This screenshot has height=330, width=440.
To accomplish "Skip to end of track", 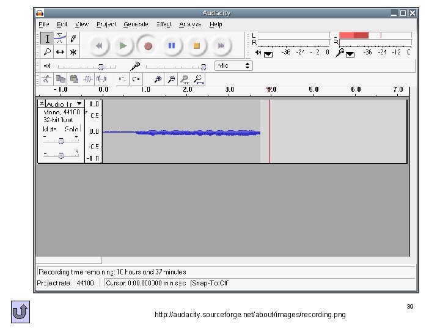I will pyautogui.click(x=221, y=45).
